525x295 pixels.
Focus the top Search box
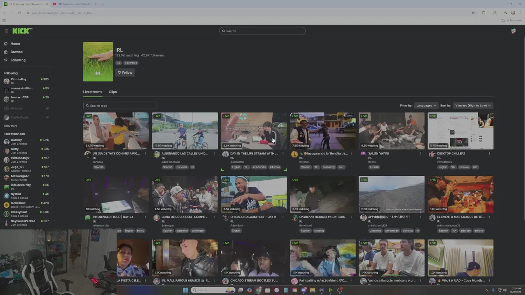pyautogui.click(x=262, y=31)
